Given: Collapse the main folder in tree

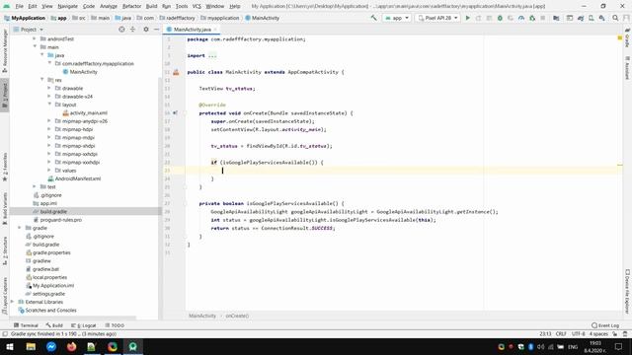Looking at the screenshot, I should click(35, 46).
